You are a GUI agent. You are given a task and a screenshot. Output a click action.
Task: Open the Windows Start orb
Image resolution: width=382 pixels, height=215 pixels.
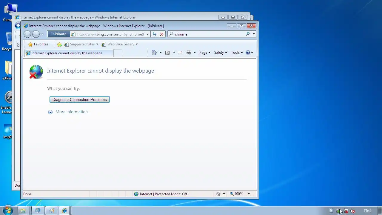click(x=7, y=210)
